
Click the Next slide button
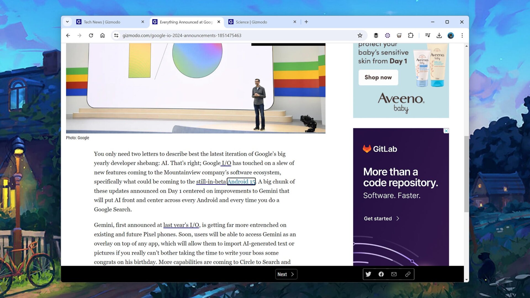(x=286, y=274)
